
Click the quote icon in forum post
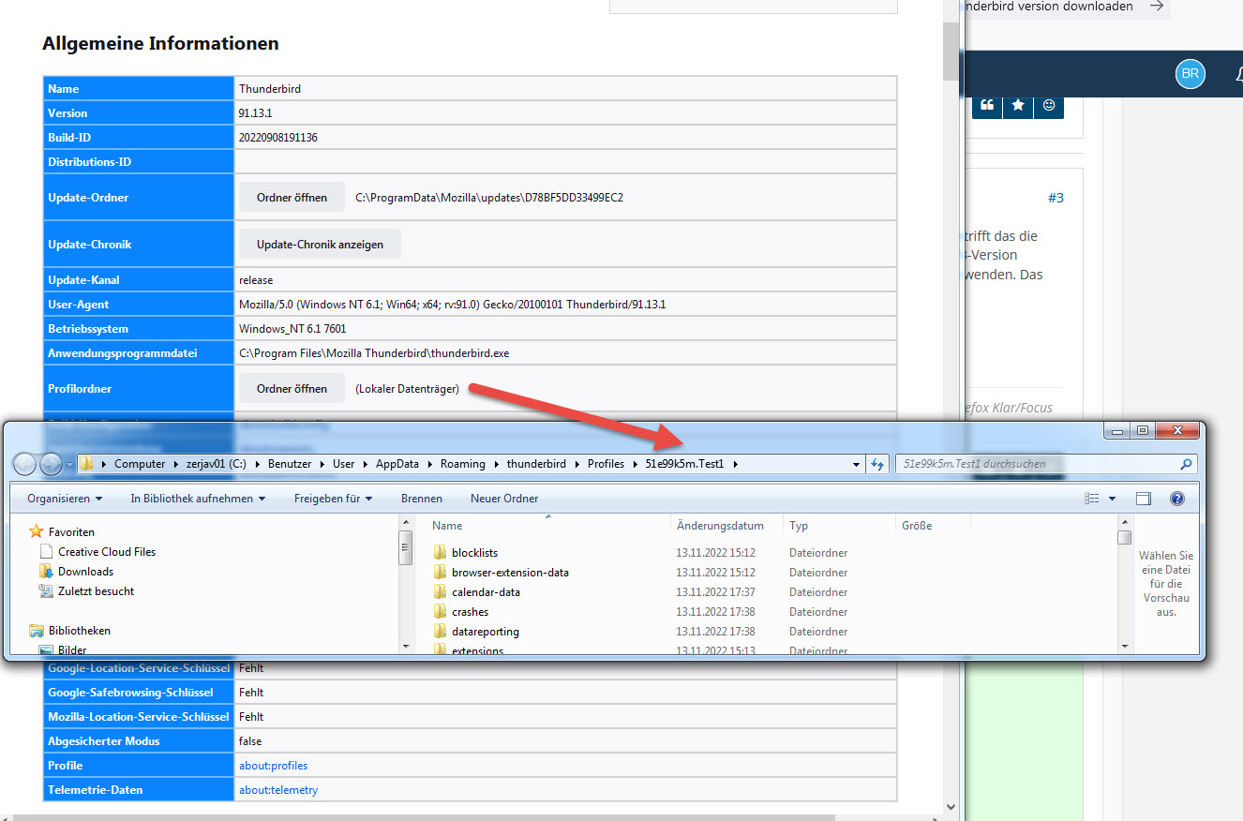coord(987,106)
